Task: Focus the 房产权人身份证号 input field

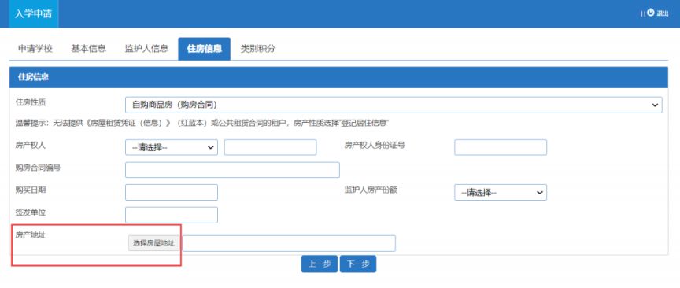Action: tap(501, 147)
